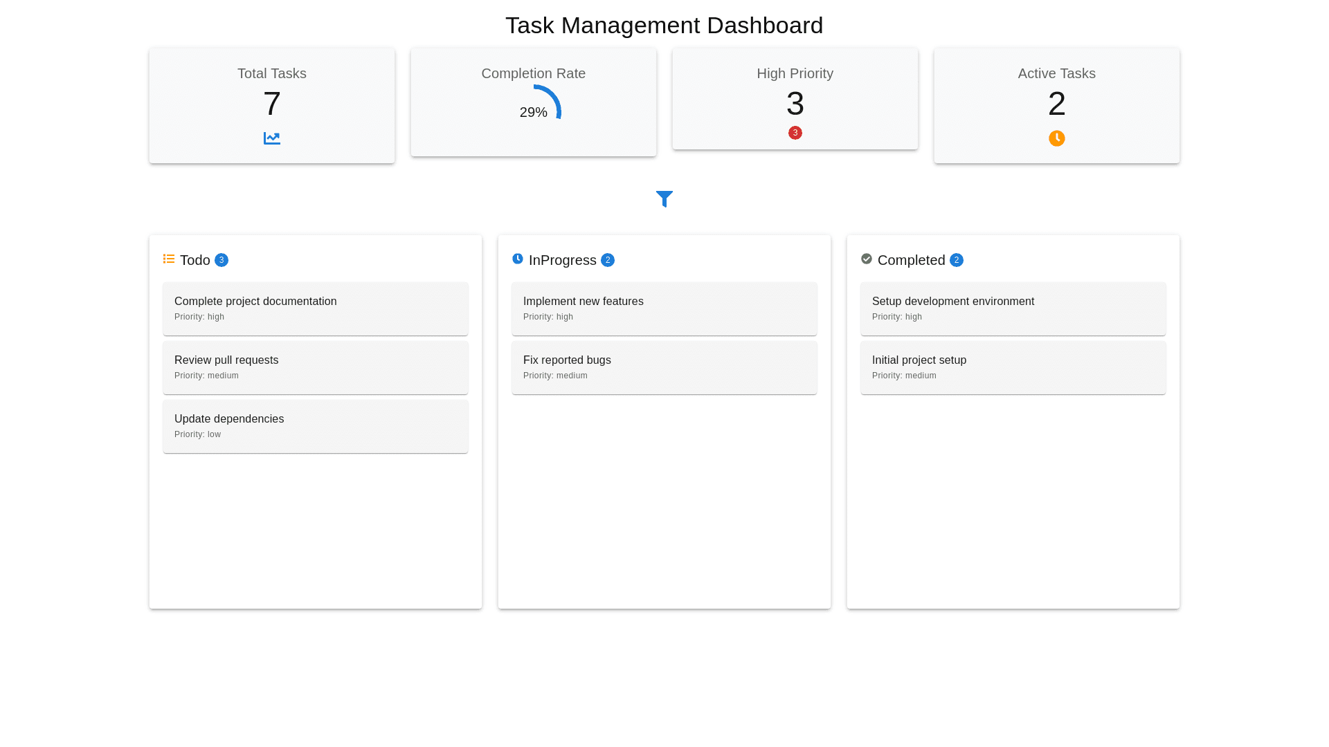Image resolution: width=1329 pixels, height=747 pixels.
Task: Click the orange list icon next to Todo
Action: [169, 259]
